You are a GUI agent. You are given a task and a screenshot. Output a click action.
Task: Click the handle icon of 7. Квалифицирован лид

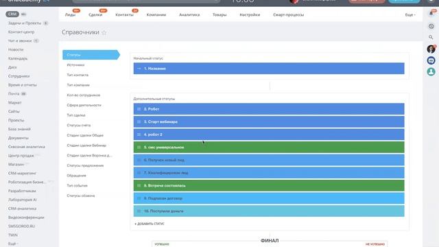(x=139, y=173)
